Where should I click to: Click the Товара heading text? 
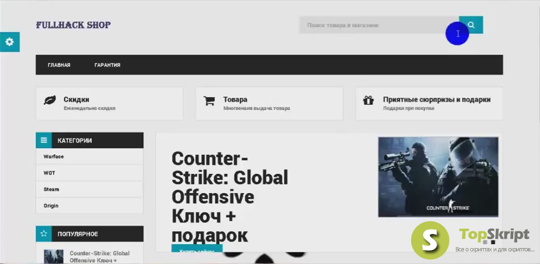tap(236, 99)
